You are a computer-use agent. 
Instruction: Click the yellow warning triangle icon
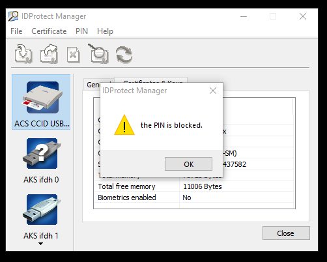tap(124, 125)
